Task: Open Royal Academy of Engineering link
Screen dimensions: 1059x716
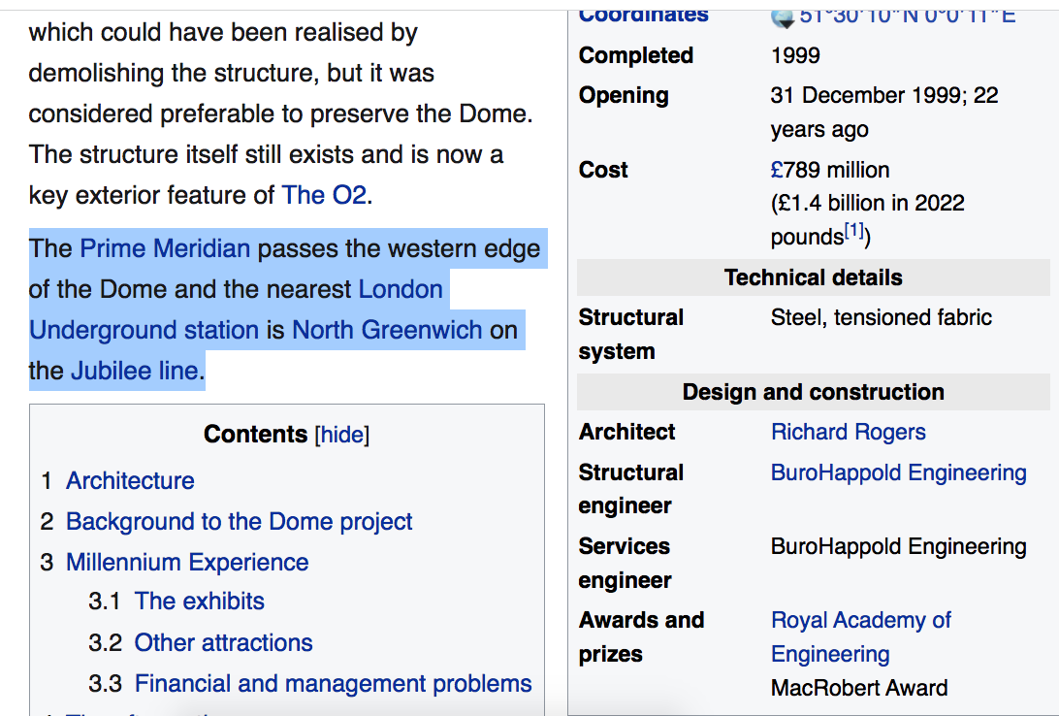Action: [861, 636]
